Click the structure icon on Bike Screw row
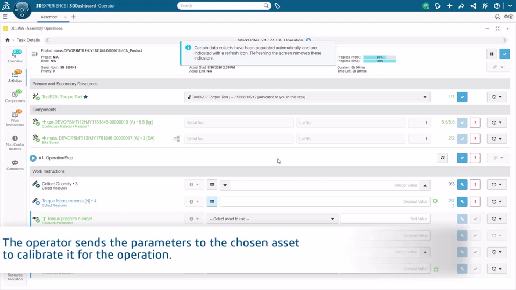 tap(176, 139)
